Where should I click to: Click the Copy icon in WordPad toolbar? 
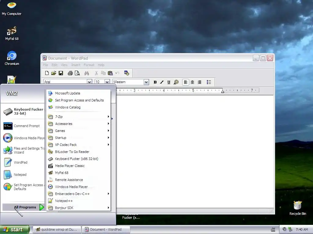[x=103, y=73]
